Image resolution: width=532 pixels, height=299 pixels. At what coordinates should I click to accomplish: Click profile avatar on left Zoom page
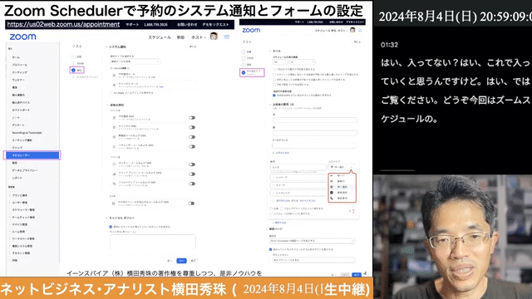coord(214,37)
